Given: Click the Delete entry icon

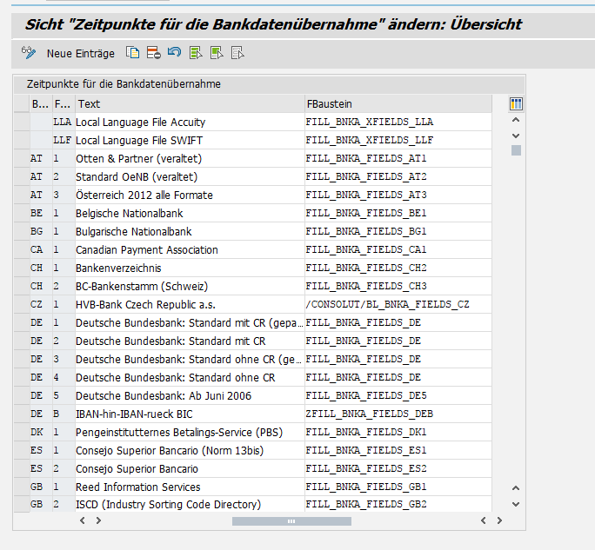Looking at the screenshot, I should point(153,53).
